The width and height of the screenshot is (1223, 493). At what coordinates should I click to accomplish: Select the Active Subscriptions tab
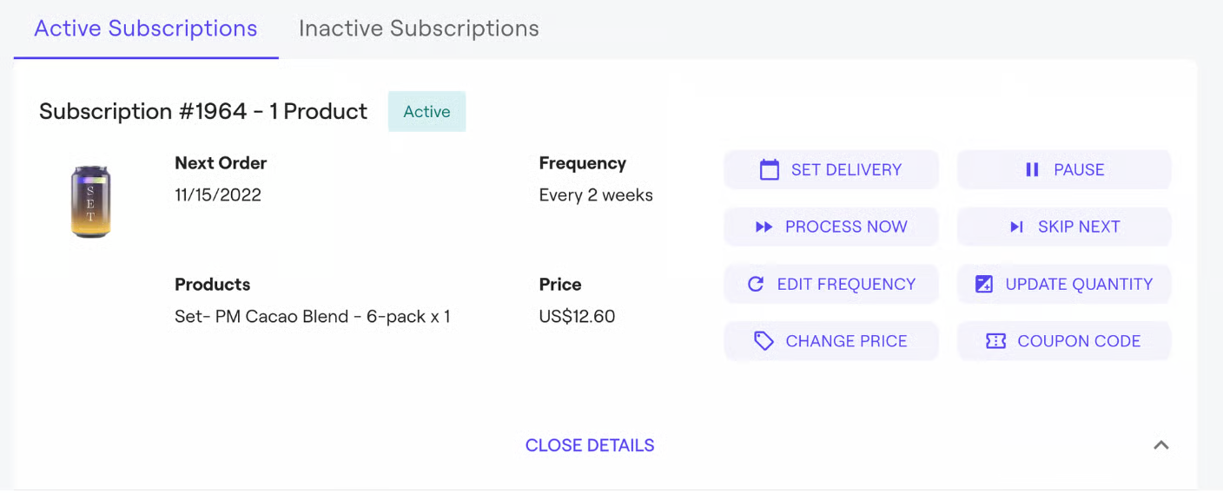coord(146,29)
